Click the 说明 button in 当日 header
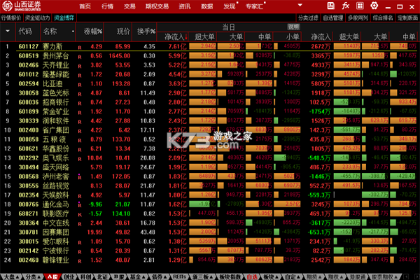Image resolution: width=420 pixels, height=280 pixels. 293,27
